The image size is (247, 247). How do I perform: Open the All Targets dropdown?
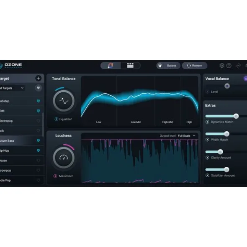click(x=12, y=88)
